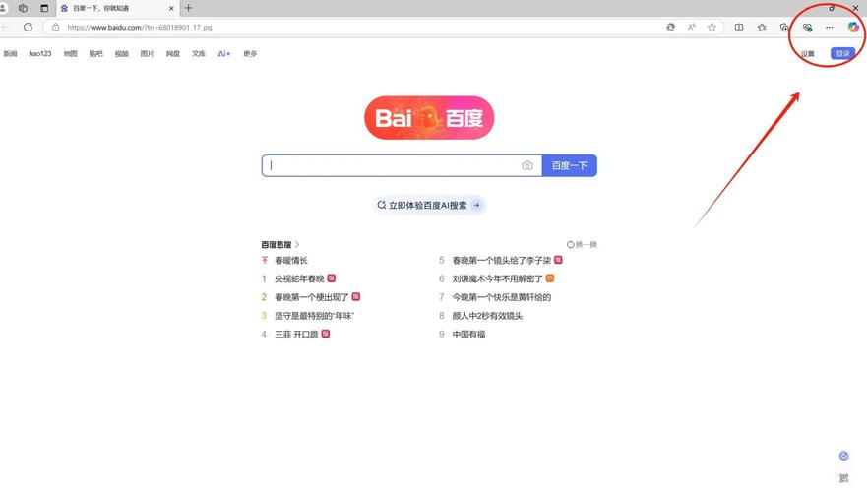Open the Ai+ link

(224, 53)
